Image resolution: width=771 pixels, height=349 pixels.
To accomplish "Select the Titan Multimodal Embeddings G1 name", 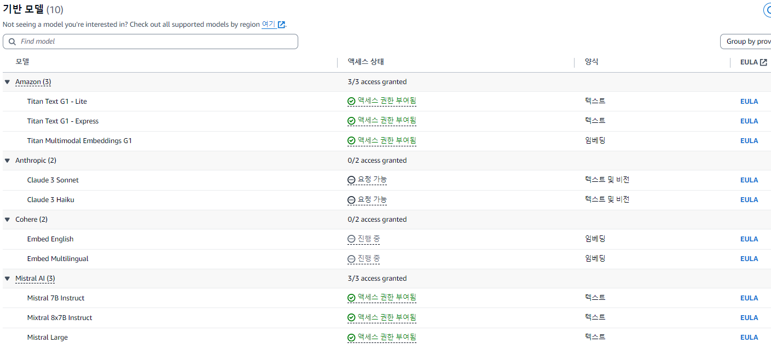I will point(79,141).
